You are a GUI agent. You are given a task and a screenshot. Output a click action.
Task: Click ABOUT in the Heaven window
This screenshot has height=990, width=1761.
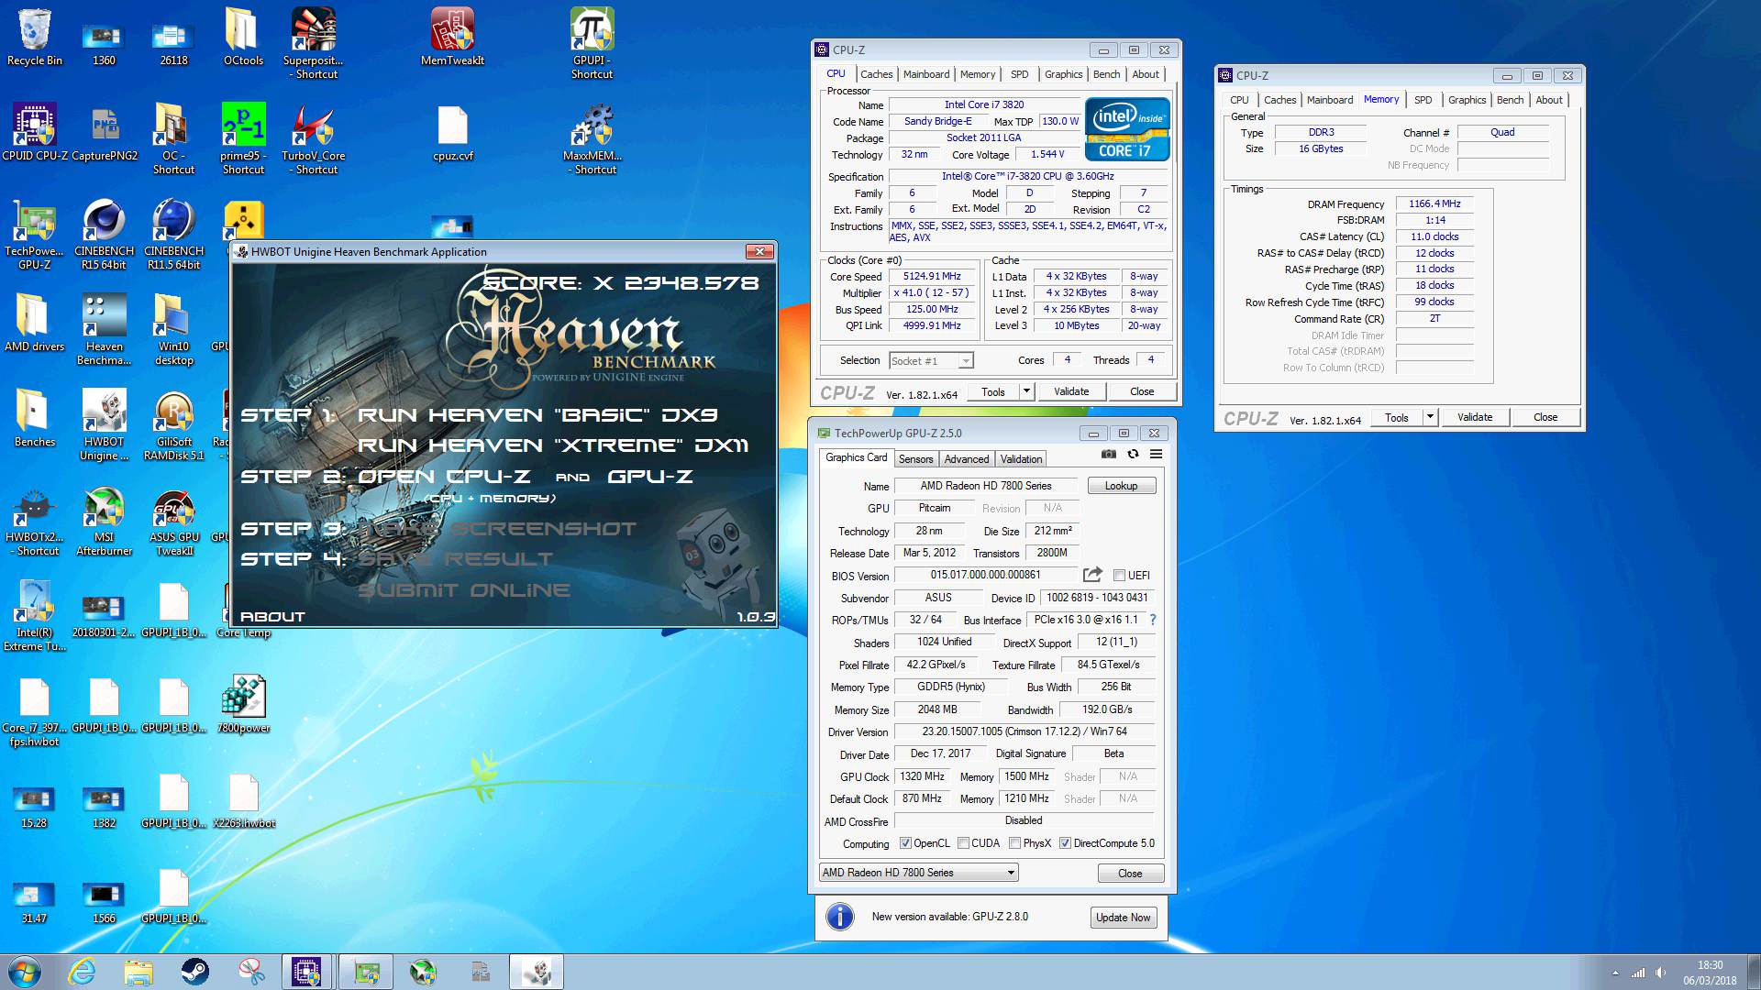click(x=272, y=617)
